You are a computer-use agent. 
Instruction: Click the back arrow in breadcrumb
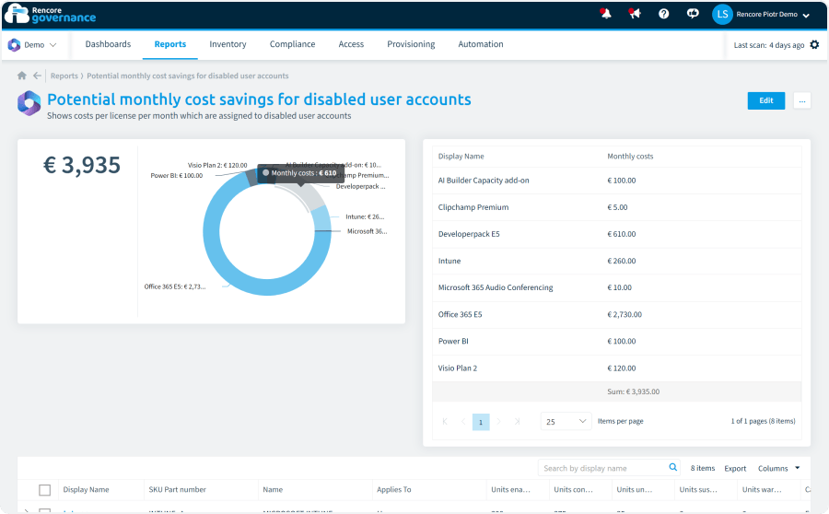tap(37, 76)
